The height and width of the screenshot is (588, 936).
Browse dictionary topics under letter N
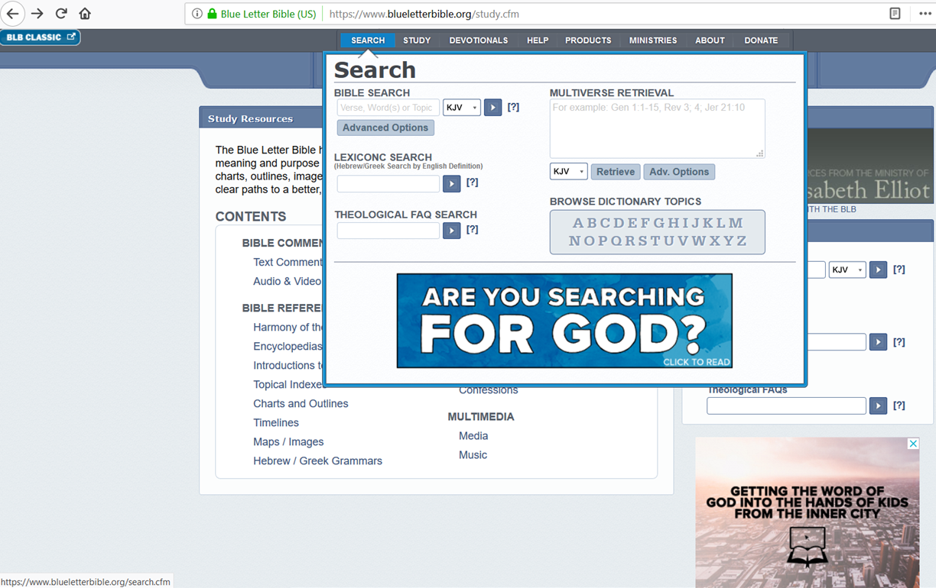coord(575,241)
